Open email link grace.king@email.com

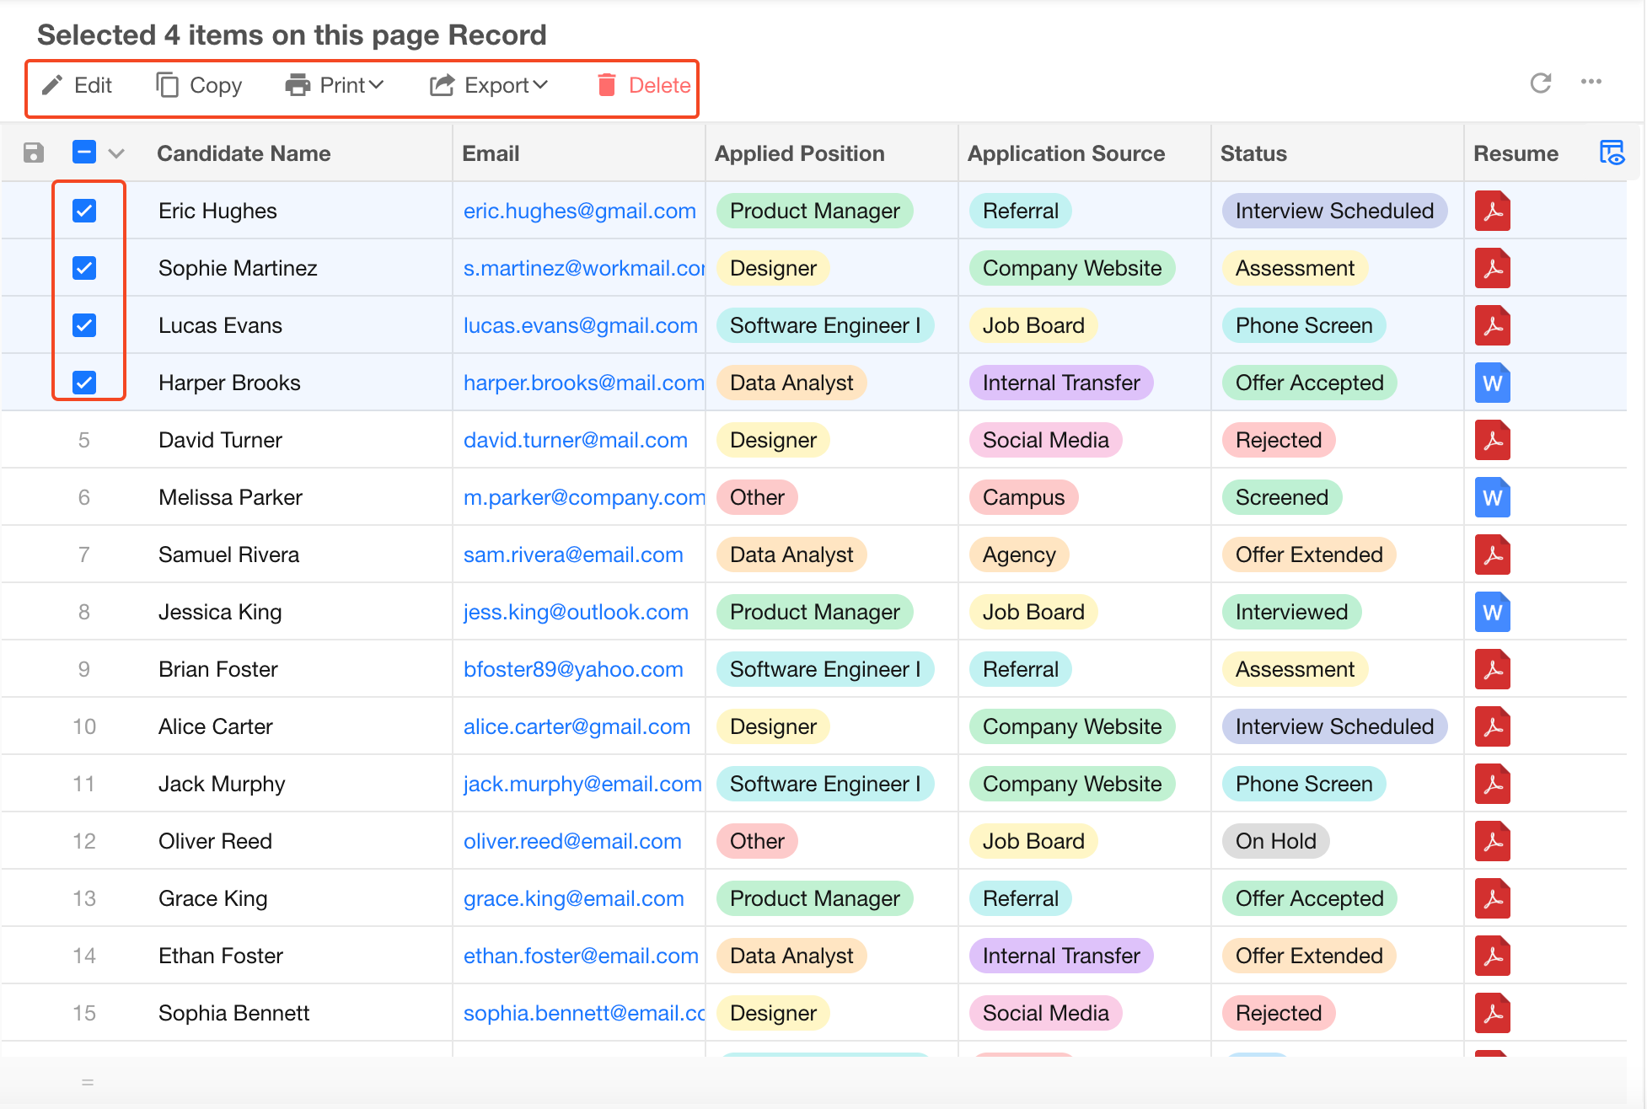pos(574,898)
